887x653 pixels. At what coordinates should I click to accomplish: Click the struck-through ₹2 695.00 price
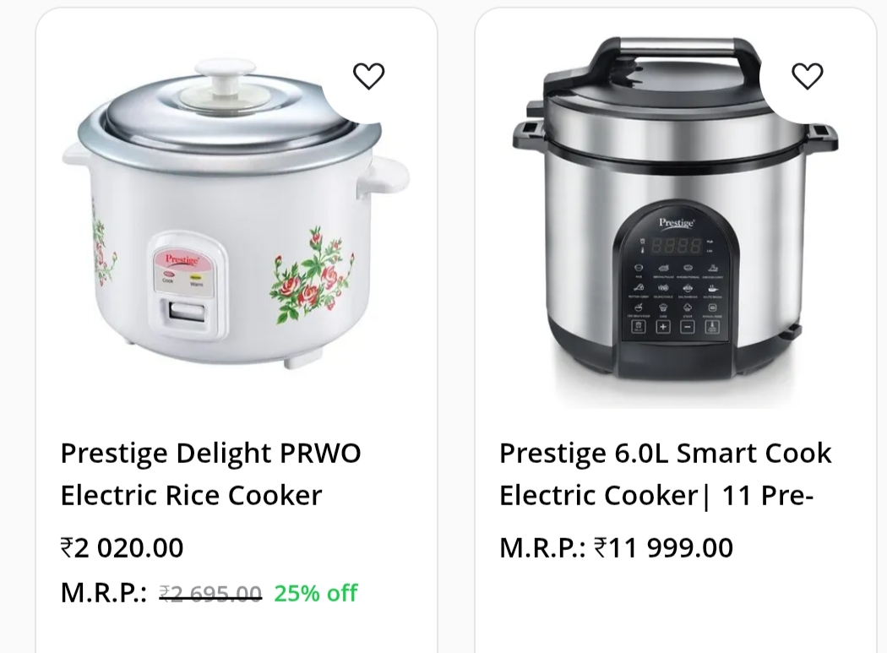click(x=210, y=594)
